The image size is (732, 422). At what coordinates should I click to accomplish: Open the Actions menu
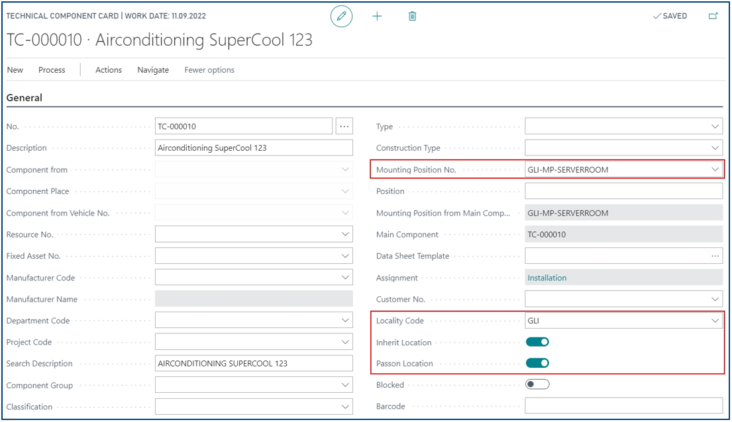tap(108, 70)
